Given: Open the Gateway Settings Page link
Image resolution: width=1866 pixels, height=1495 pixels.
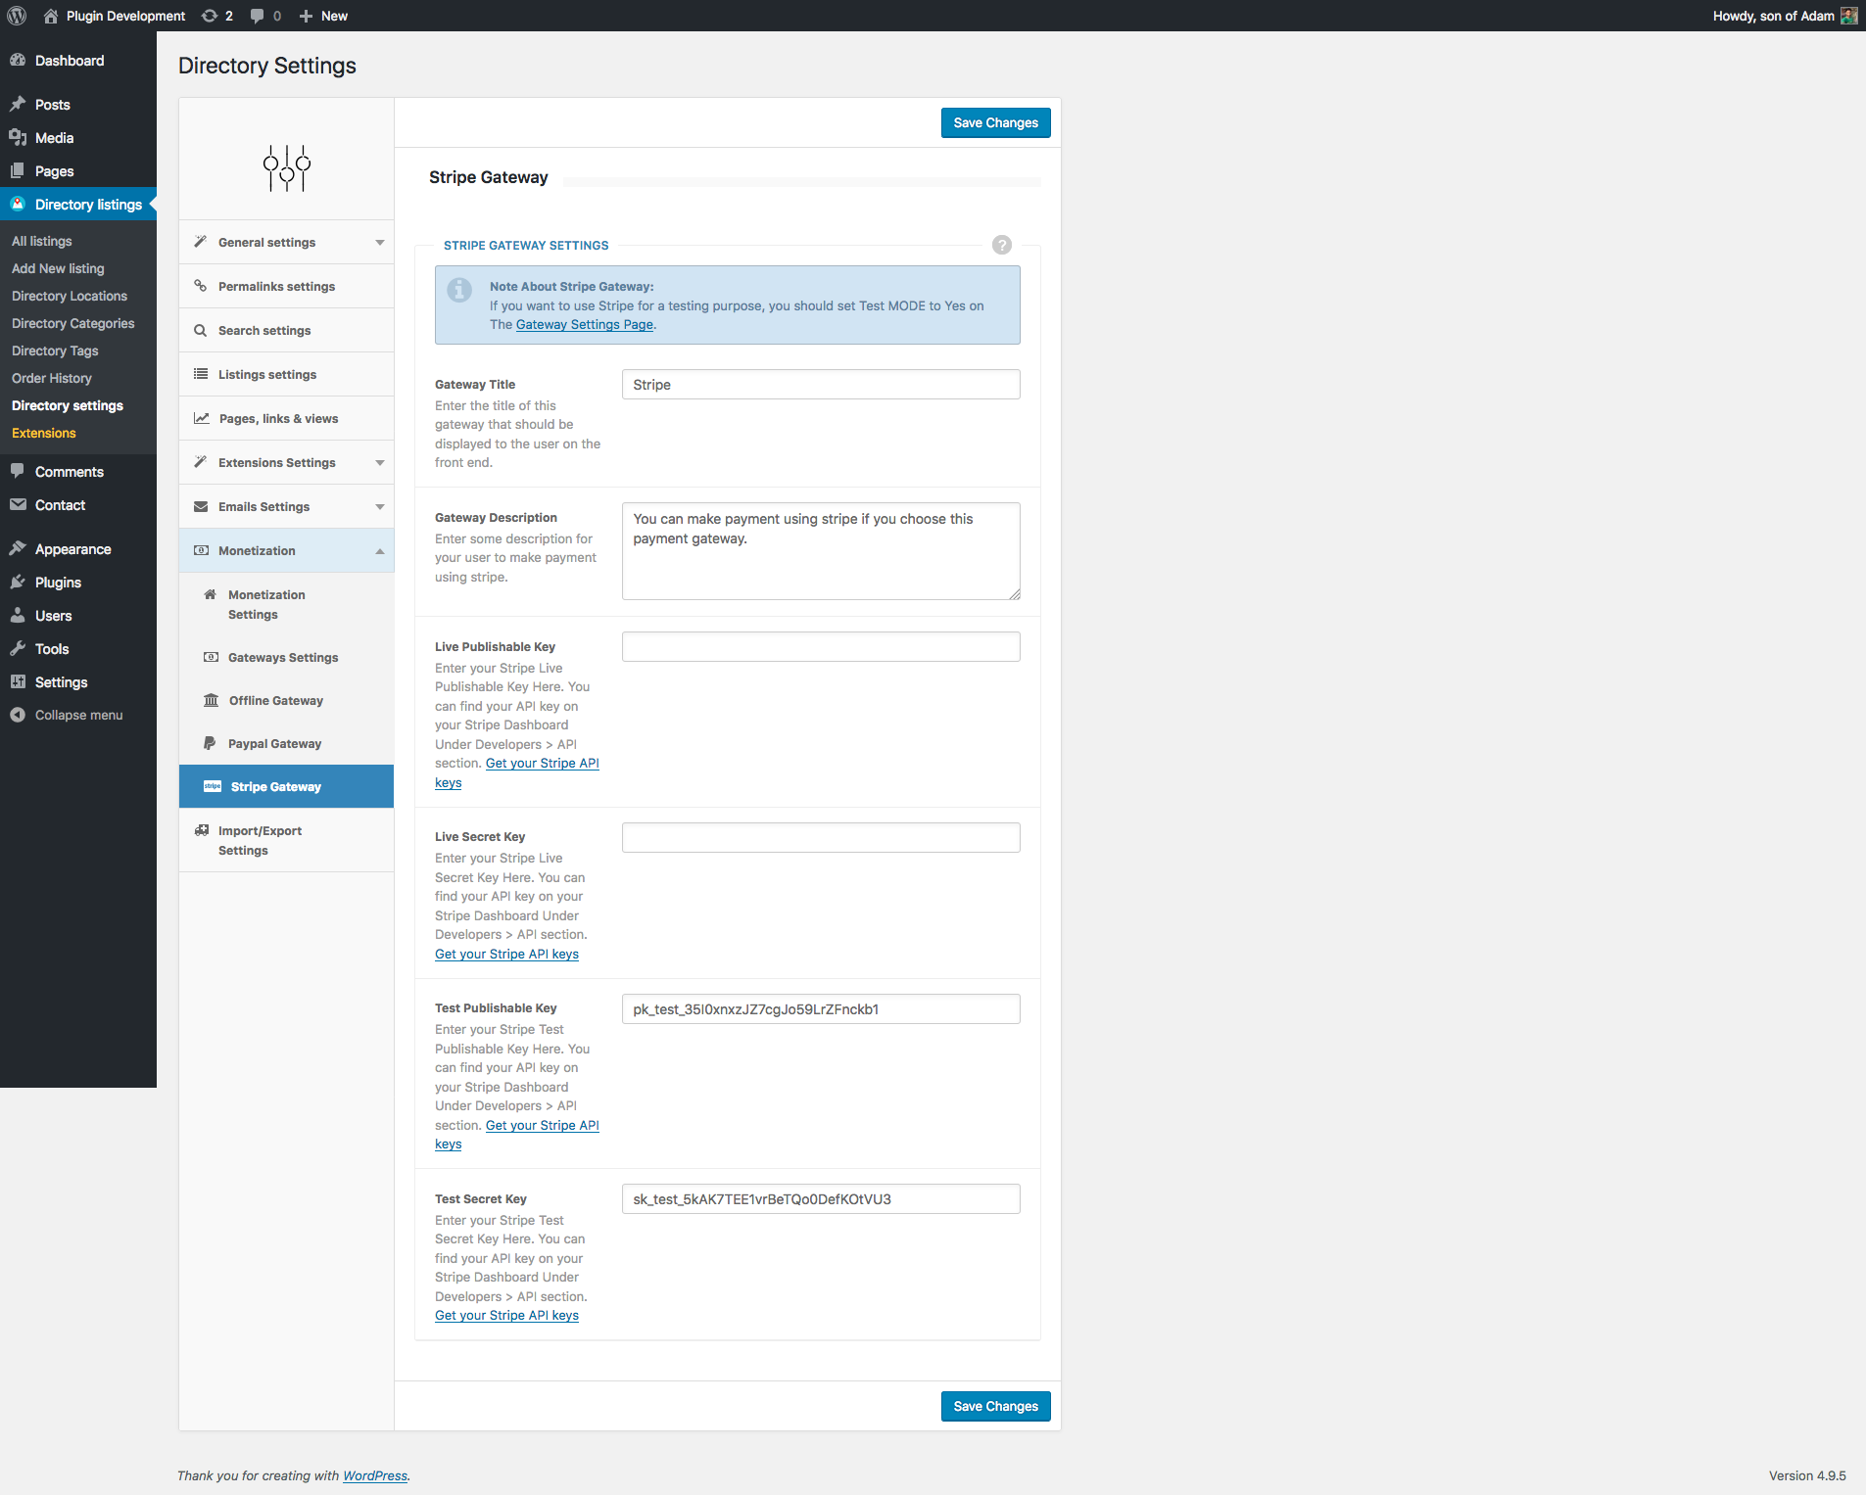Looking at the screenshot, I should [x=584, y=324].
